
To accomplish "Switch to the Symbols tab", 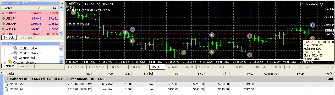I will click(x=9, y=38).
